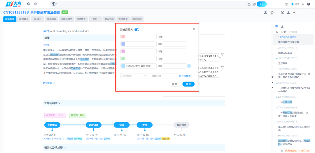Click the exclude field in the light red row
Screen dimensions: 315x153
coord(175,37)
